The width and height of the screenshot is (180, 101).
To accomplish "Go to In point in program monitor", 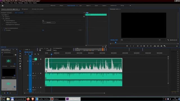I will pos(138,46).
